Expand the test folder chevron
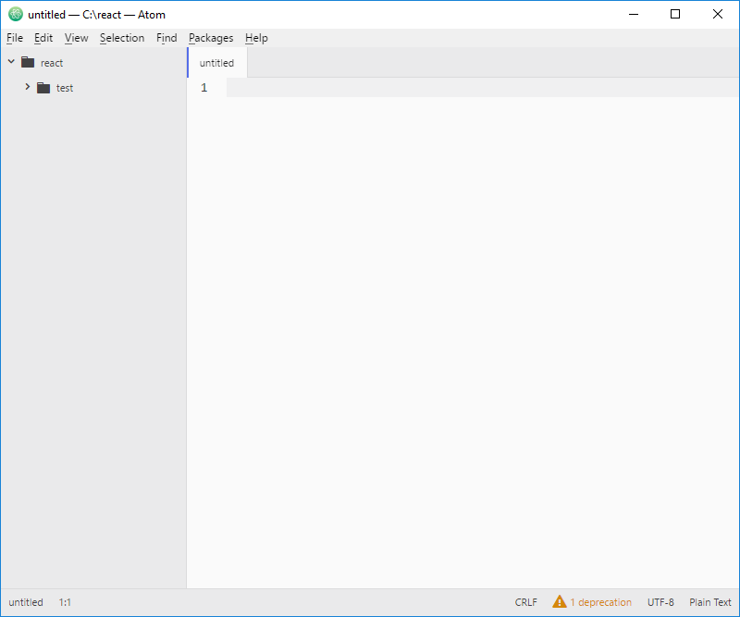Image resolution: width=740 pixels, height=617 pixels. pyautogui.click(x=27, y=87)
